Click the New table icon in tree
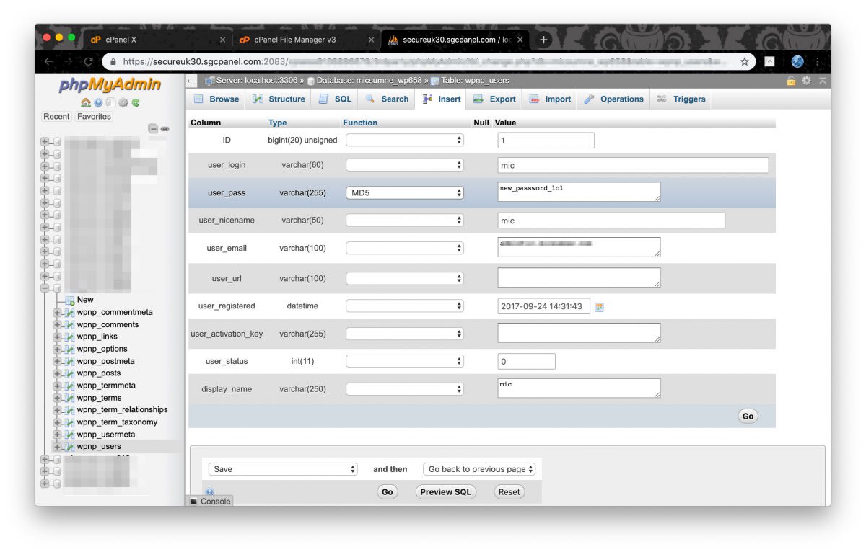The width and height of the screenshot is (866, 552). (70, 300)
